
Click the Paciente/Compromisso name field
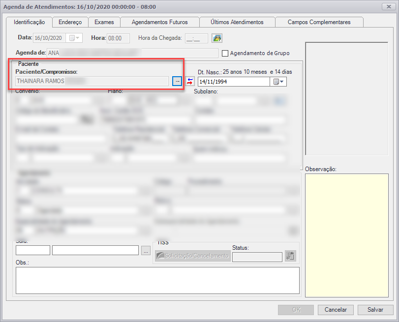(x=92, y=81)
